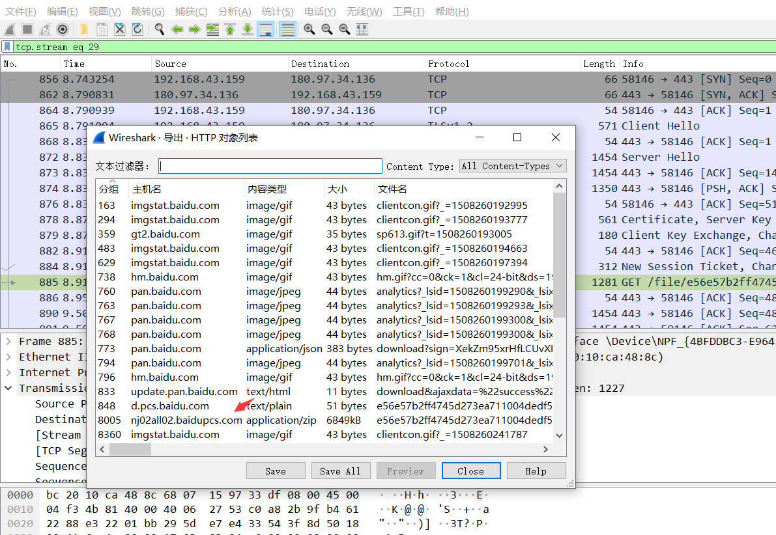Click the close capture file icon
This screenshot has width=776, height=535.
120,30
